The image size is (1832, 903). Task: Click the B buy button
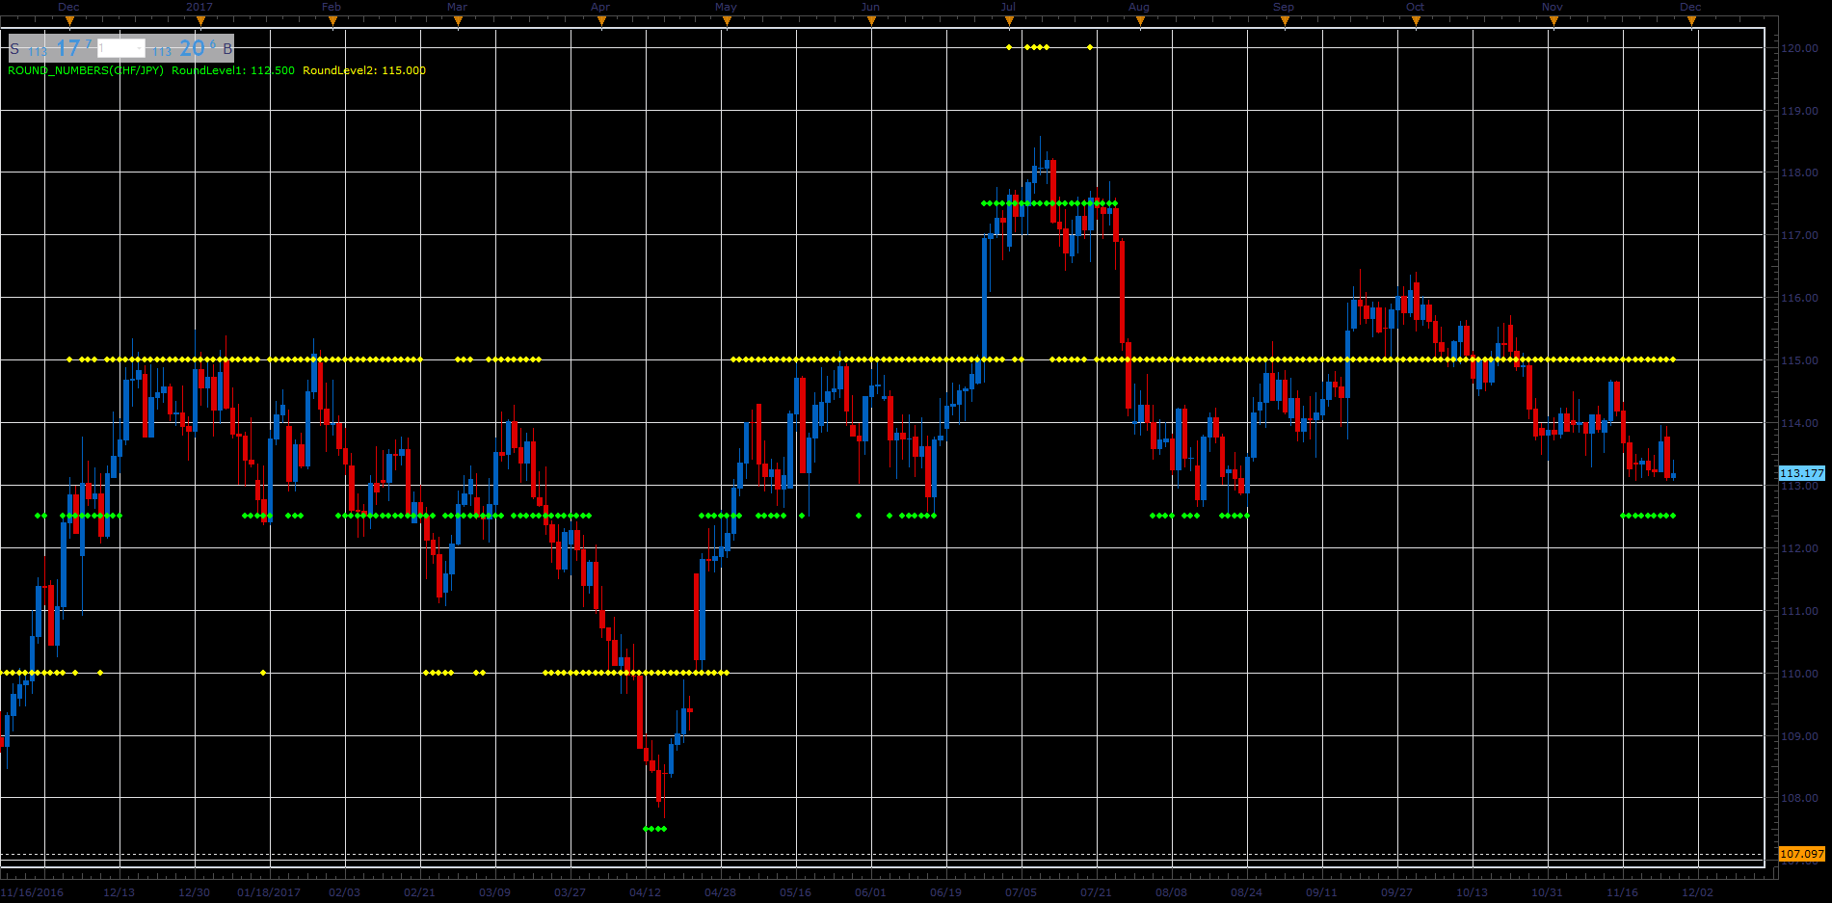(x=227, y=48)
